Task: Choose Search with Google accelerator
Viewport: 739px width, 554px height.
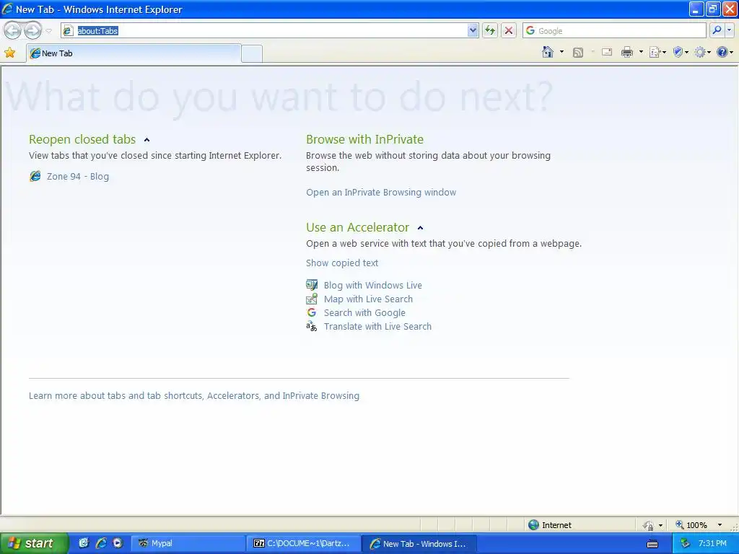Action: 364,312
